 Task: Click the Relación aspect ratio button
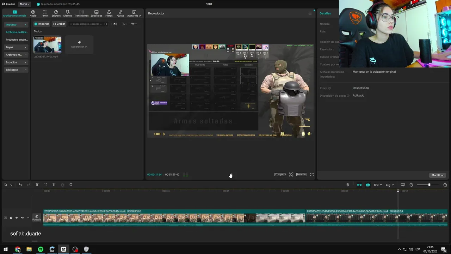click(x=301, y=175)
